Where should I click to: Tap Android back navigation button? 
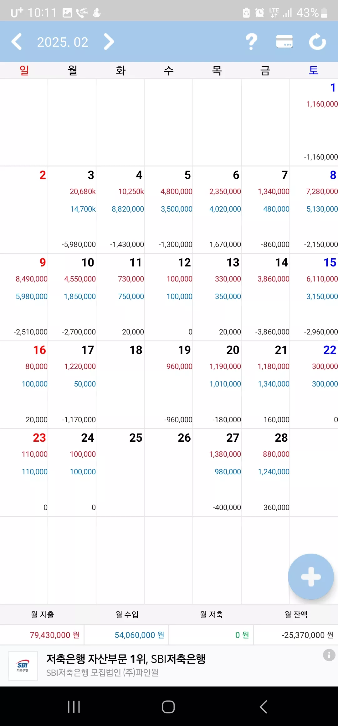pos(264,707)
